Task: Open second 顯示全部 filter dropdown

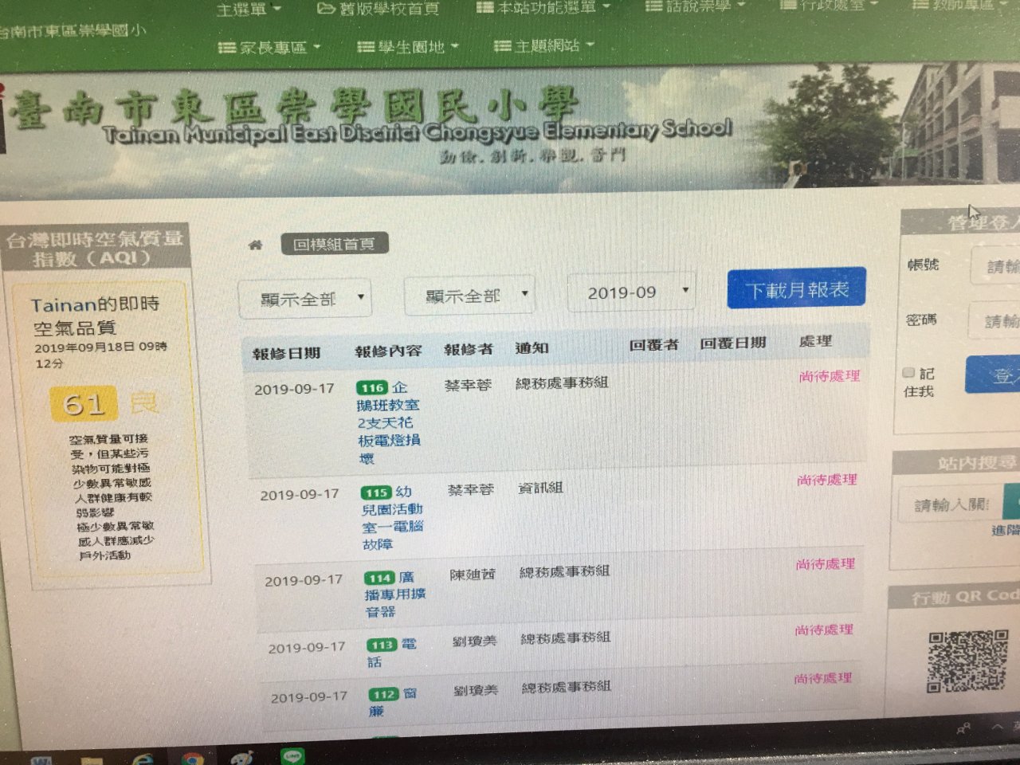Action: 469,296
